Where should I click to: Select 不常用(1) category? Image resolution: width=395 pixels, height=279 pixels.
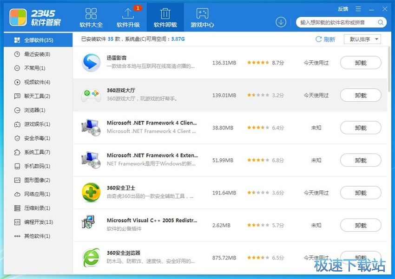pyautogui.click(x=38, y=68)
